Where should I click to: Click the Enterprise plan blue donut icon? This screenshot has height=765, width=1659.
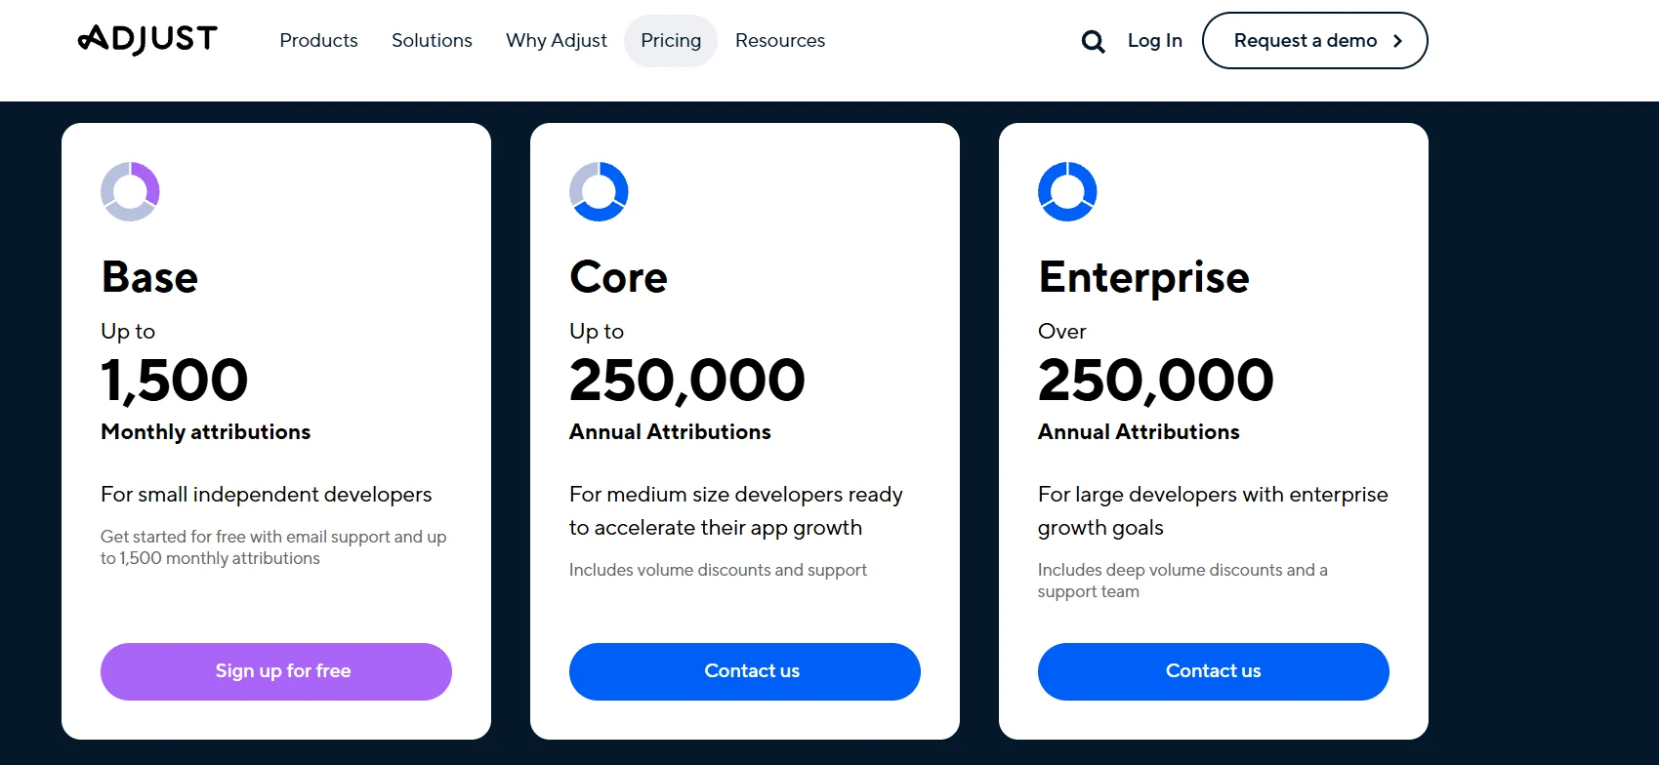pyautogui.click(x=1067, y=191)
